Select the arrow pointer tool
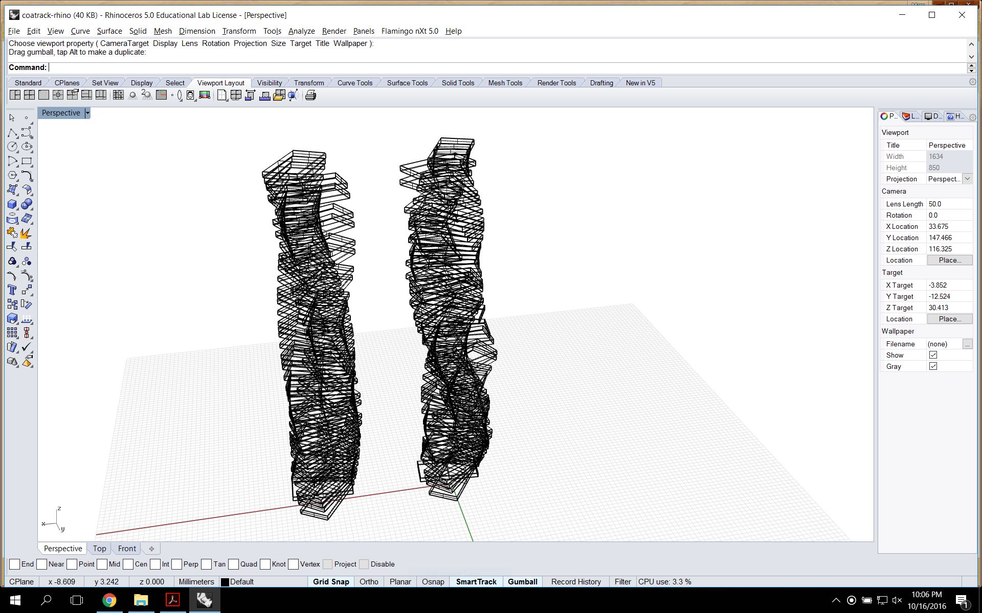Screen dimensions: 982x613 [12, 117]
